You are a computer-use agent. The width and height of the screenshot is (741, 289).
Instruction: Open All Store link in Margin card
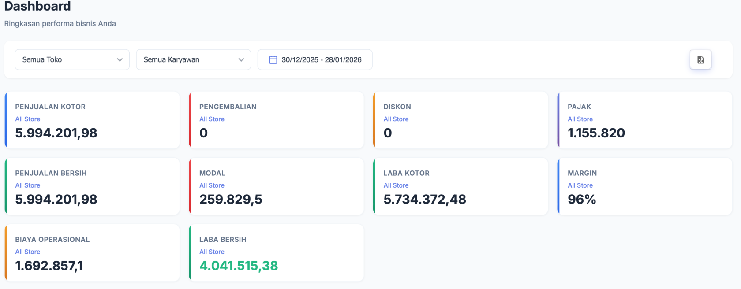tap(580, 185)
